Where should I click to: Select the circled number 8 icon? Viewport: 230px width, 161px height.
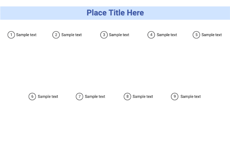(x=127, y=96)
